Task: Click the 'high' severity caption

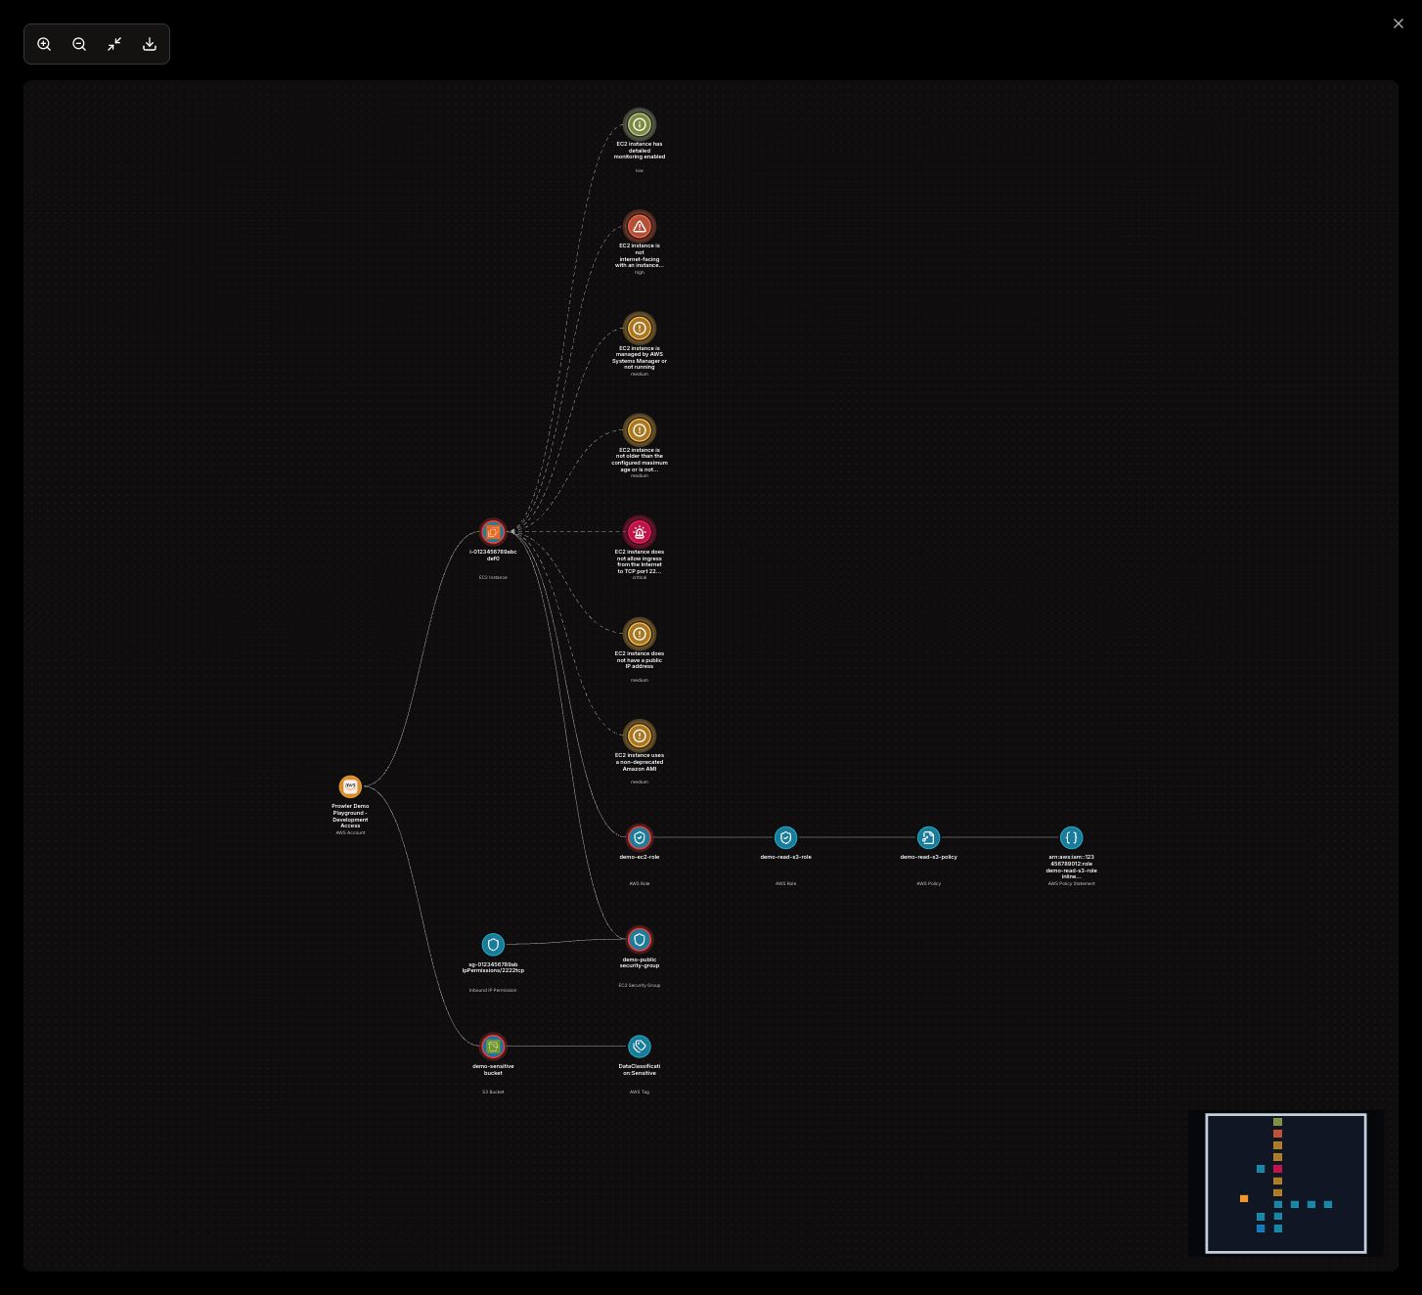Action: [640, 272]
